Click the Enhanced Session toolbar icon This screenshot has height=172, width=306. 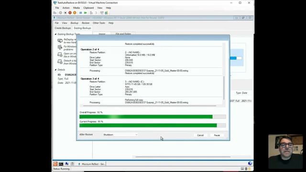click(102, 13)
